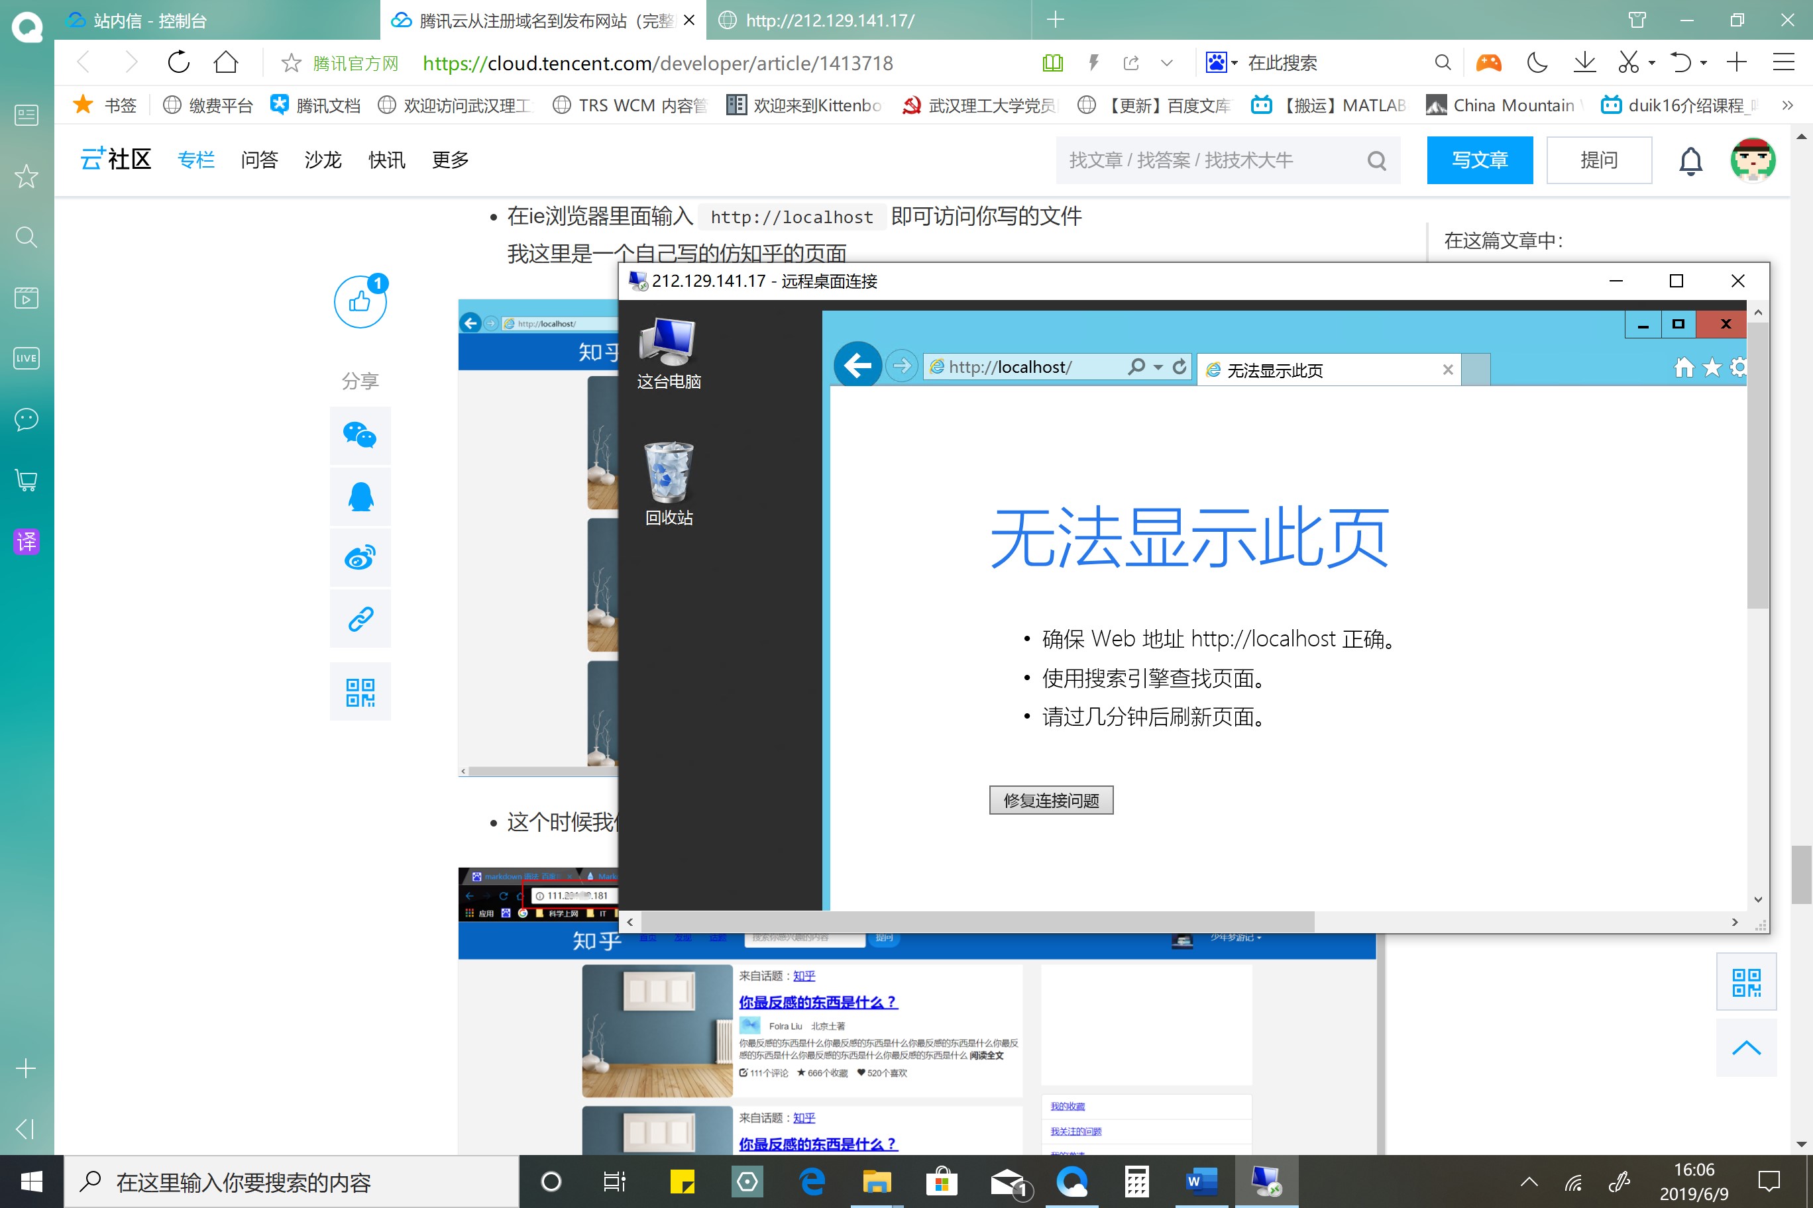This screenshot has width=1813, height=1208.
Task: Open Task View taskbar icon
Action: click(614, 1181)
